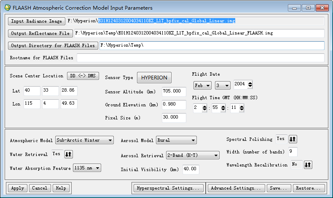Click the flight seconds value 11 field

(235, 108)
